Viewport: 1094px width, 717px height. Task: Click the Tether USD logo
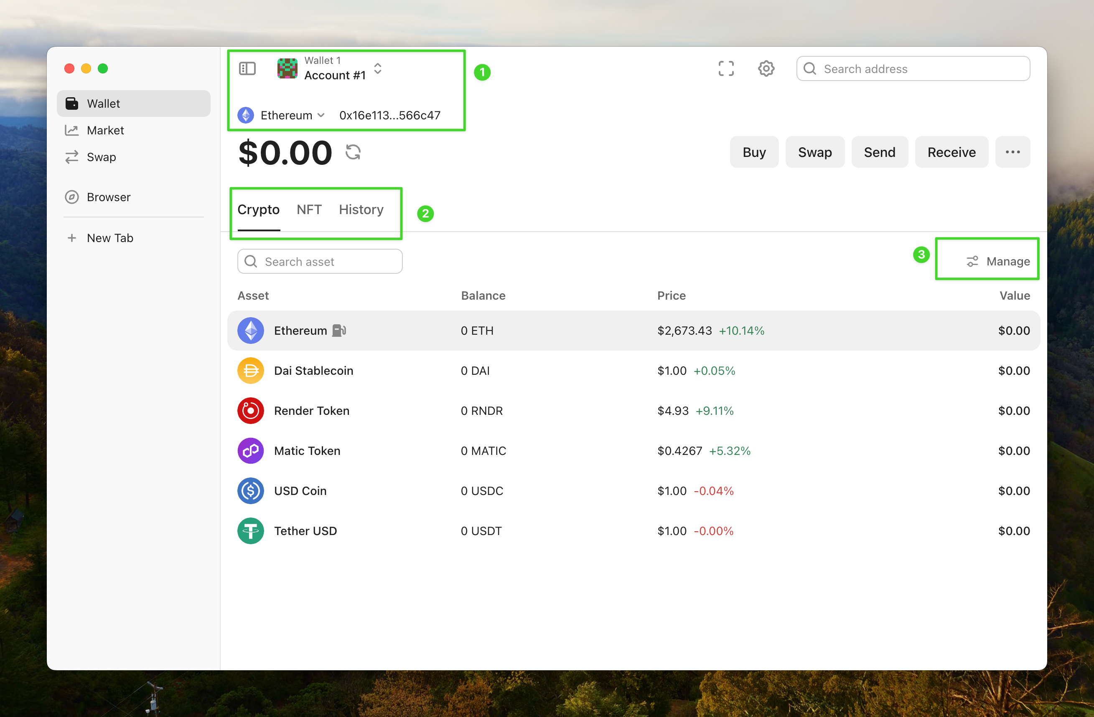tap(251, 531)
